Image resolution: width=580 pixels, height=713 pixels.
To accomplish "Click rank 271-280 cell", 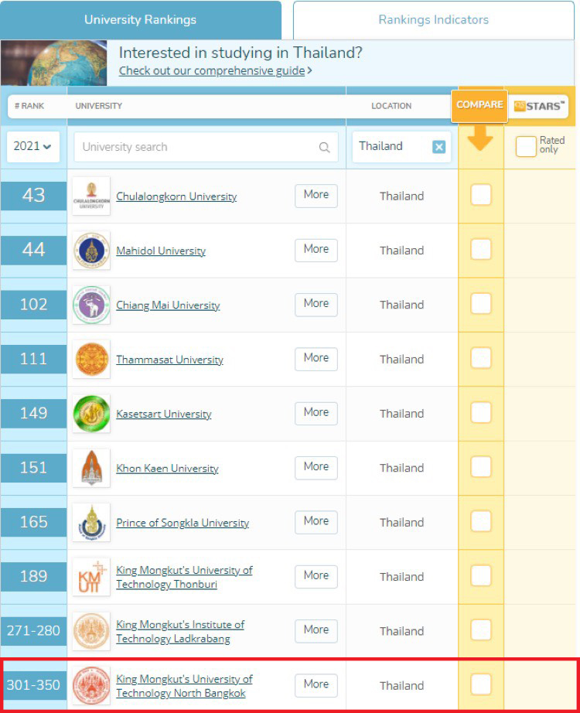I will coord(34,631).
